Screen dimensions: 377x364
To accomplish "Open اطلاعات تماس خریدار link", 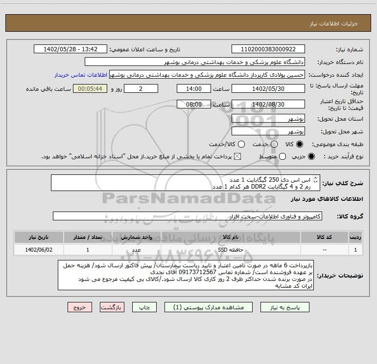I will tap(81, 75).
